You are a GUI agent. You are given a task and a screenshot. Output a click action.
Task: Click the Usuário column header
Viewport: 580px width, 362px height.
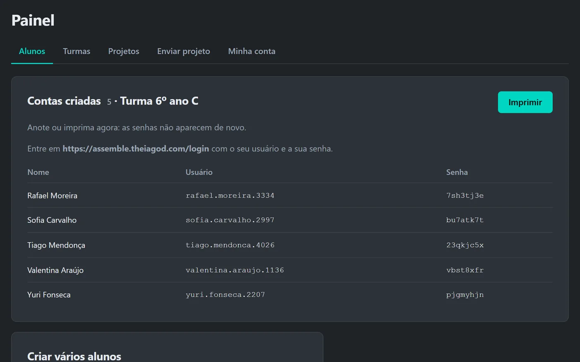pyautogui.click(x=199, y=172)
